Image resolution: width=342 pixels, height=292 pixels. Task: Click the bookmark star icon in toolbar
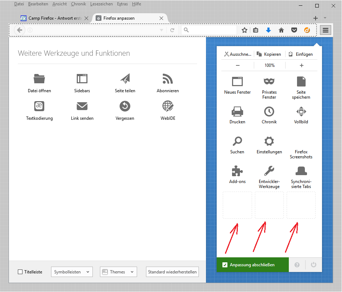[x=245, y=30]
